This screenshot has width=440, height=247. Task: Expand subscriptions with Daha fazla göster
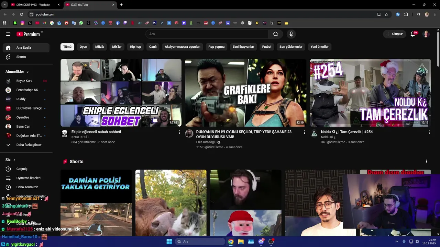pyautogui.click(x=26, y=145)
